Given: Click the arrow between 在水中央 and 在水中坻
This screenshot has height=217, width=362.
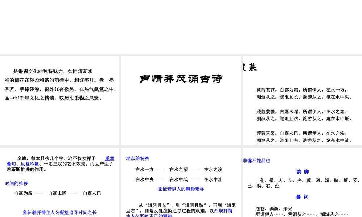Looking at the screenshot, I should coord(161,179).
